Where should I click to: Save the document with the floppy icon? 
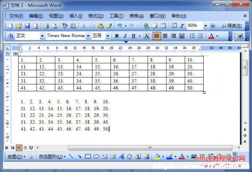pos(27,26)
